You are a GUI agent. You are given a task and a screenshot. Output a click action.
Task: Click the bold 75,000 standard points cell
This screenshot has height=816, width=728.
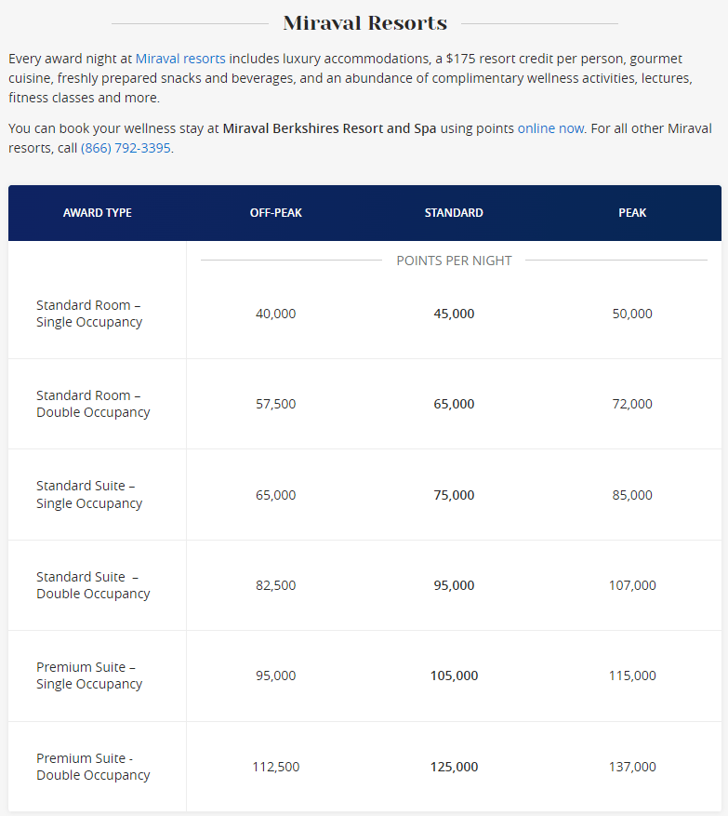point(454,495)
